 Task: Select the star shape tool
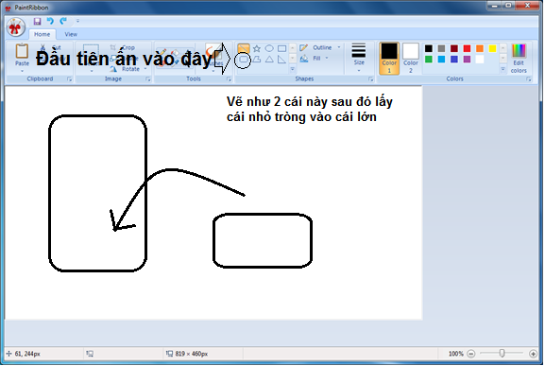point(257,48)
